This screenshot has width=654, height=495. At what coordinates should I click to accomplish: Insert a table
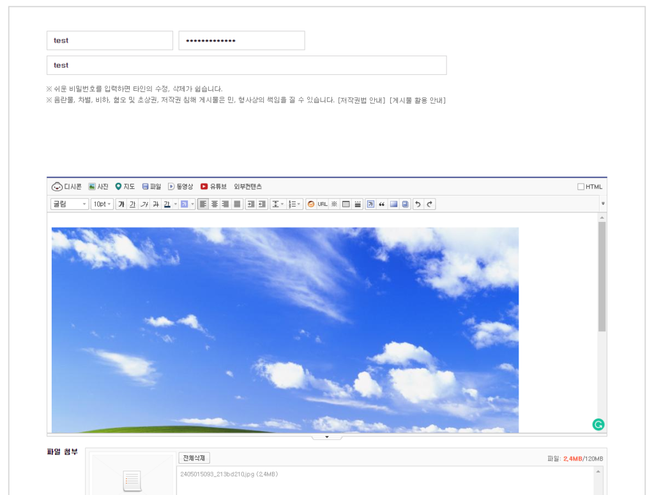point(346,204)
